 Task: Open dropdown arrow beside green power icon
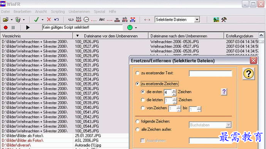coord(136,28)
